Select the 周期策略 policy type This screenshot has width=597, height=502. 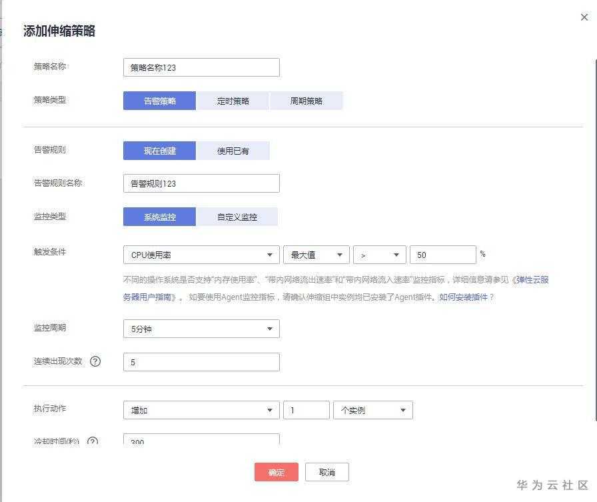click(306, 101)
